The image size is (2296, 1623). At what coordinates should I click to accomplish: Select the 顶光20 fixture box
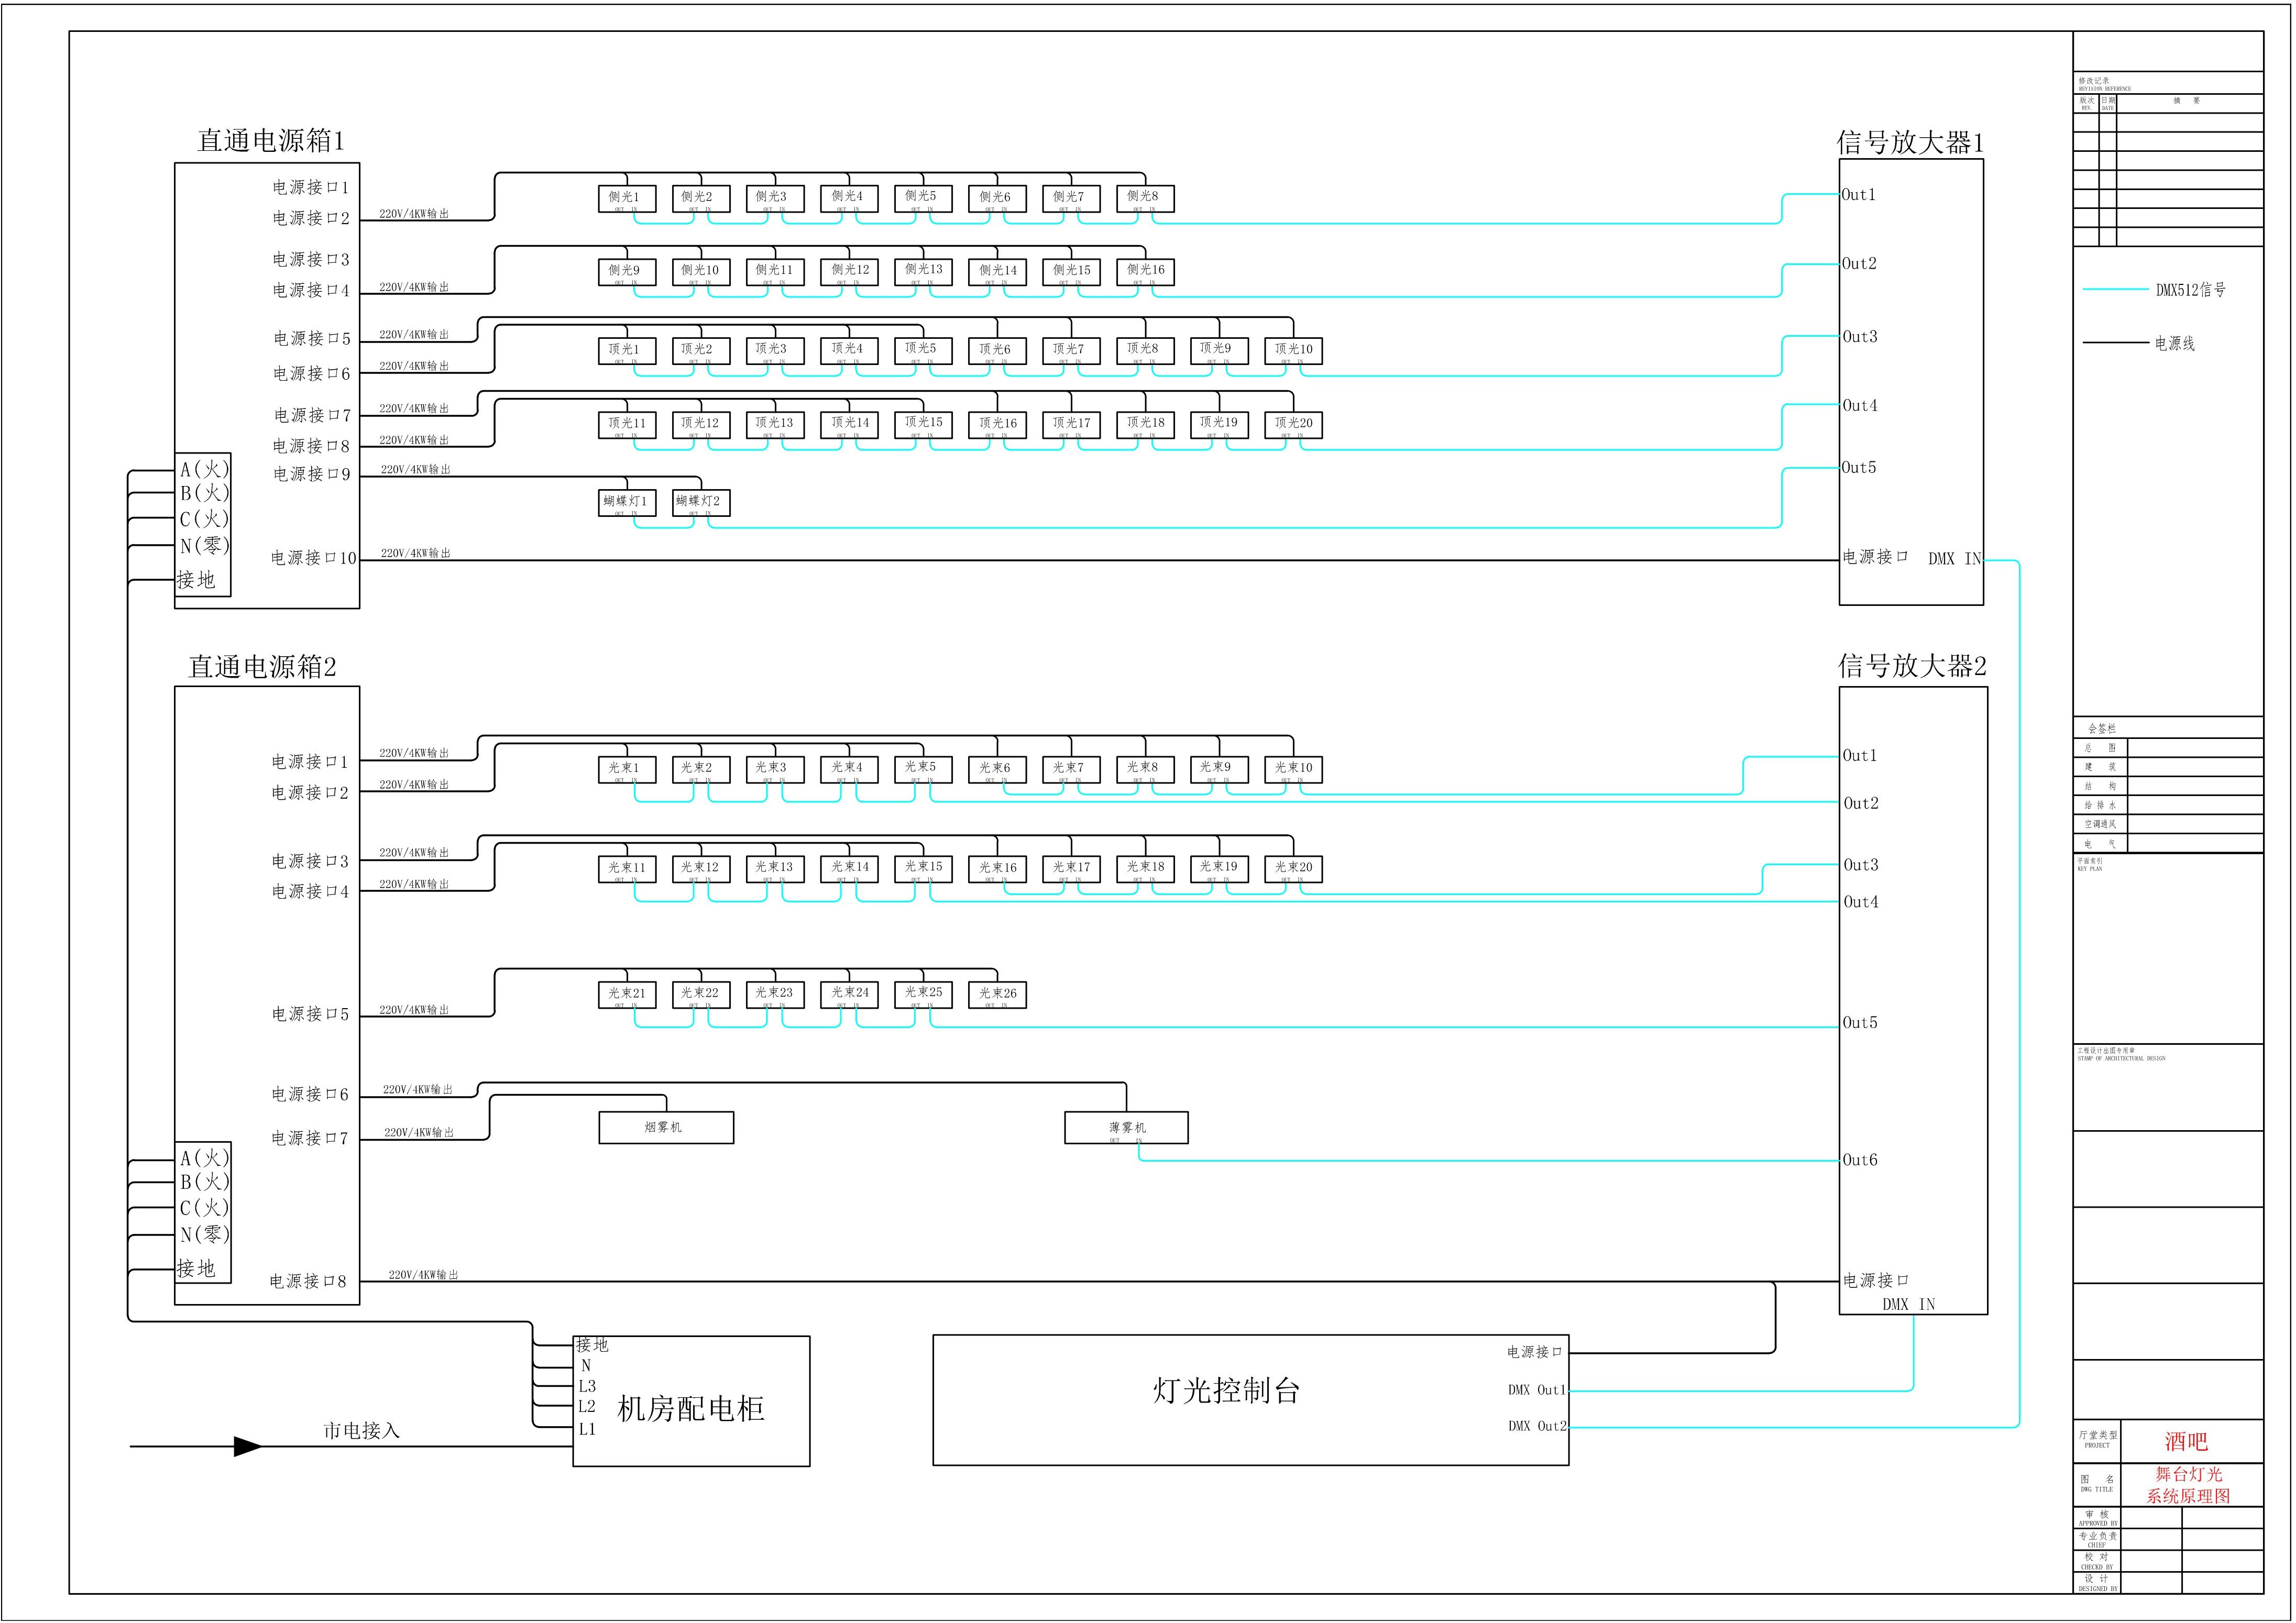tap(1293, 424)
